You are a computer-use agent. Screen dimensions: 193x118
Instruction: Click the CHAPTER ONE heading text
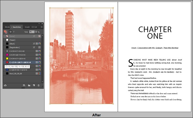155,33
